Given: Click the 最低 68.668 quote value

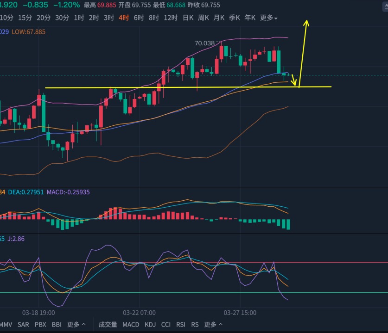Looking at the screenshot, I should tap(169, 5).
